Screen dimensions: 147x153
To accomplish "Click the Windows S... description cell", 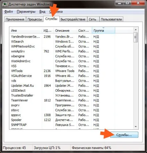I will (x=64, y=42).
